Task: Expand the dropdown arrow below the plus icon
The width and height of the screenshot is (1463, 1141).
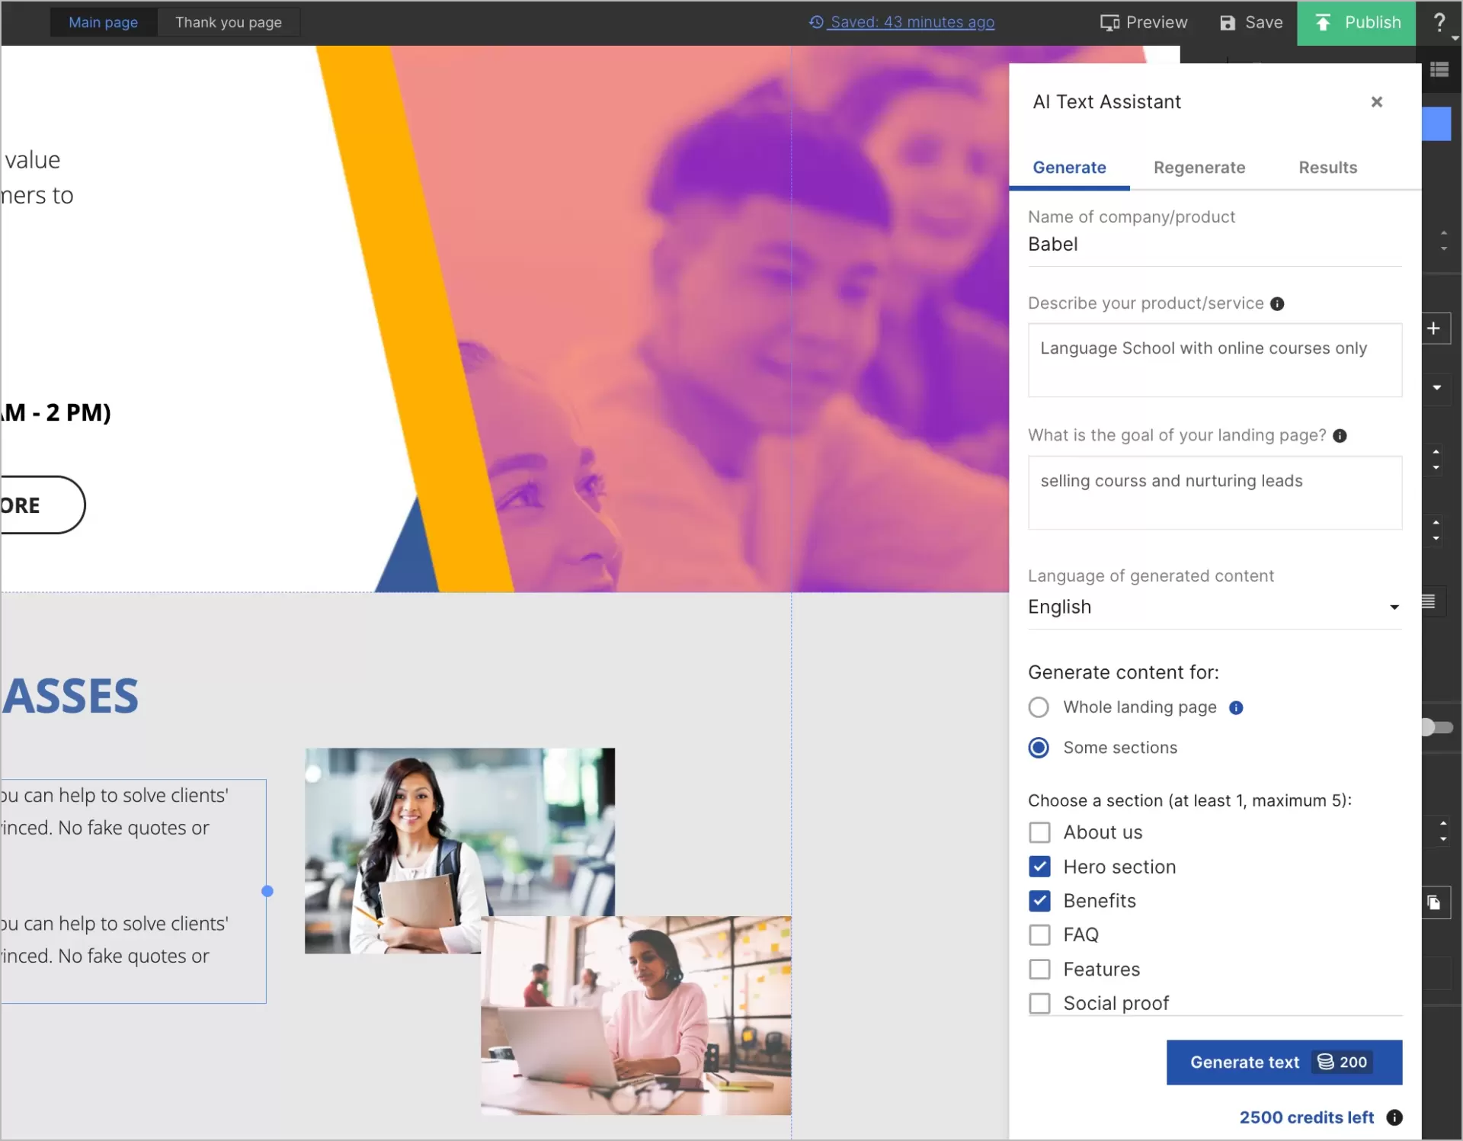Action: coord(1437,389)
